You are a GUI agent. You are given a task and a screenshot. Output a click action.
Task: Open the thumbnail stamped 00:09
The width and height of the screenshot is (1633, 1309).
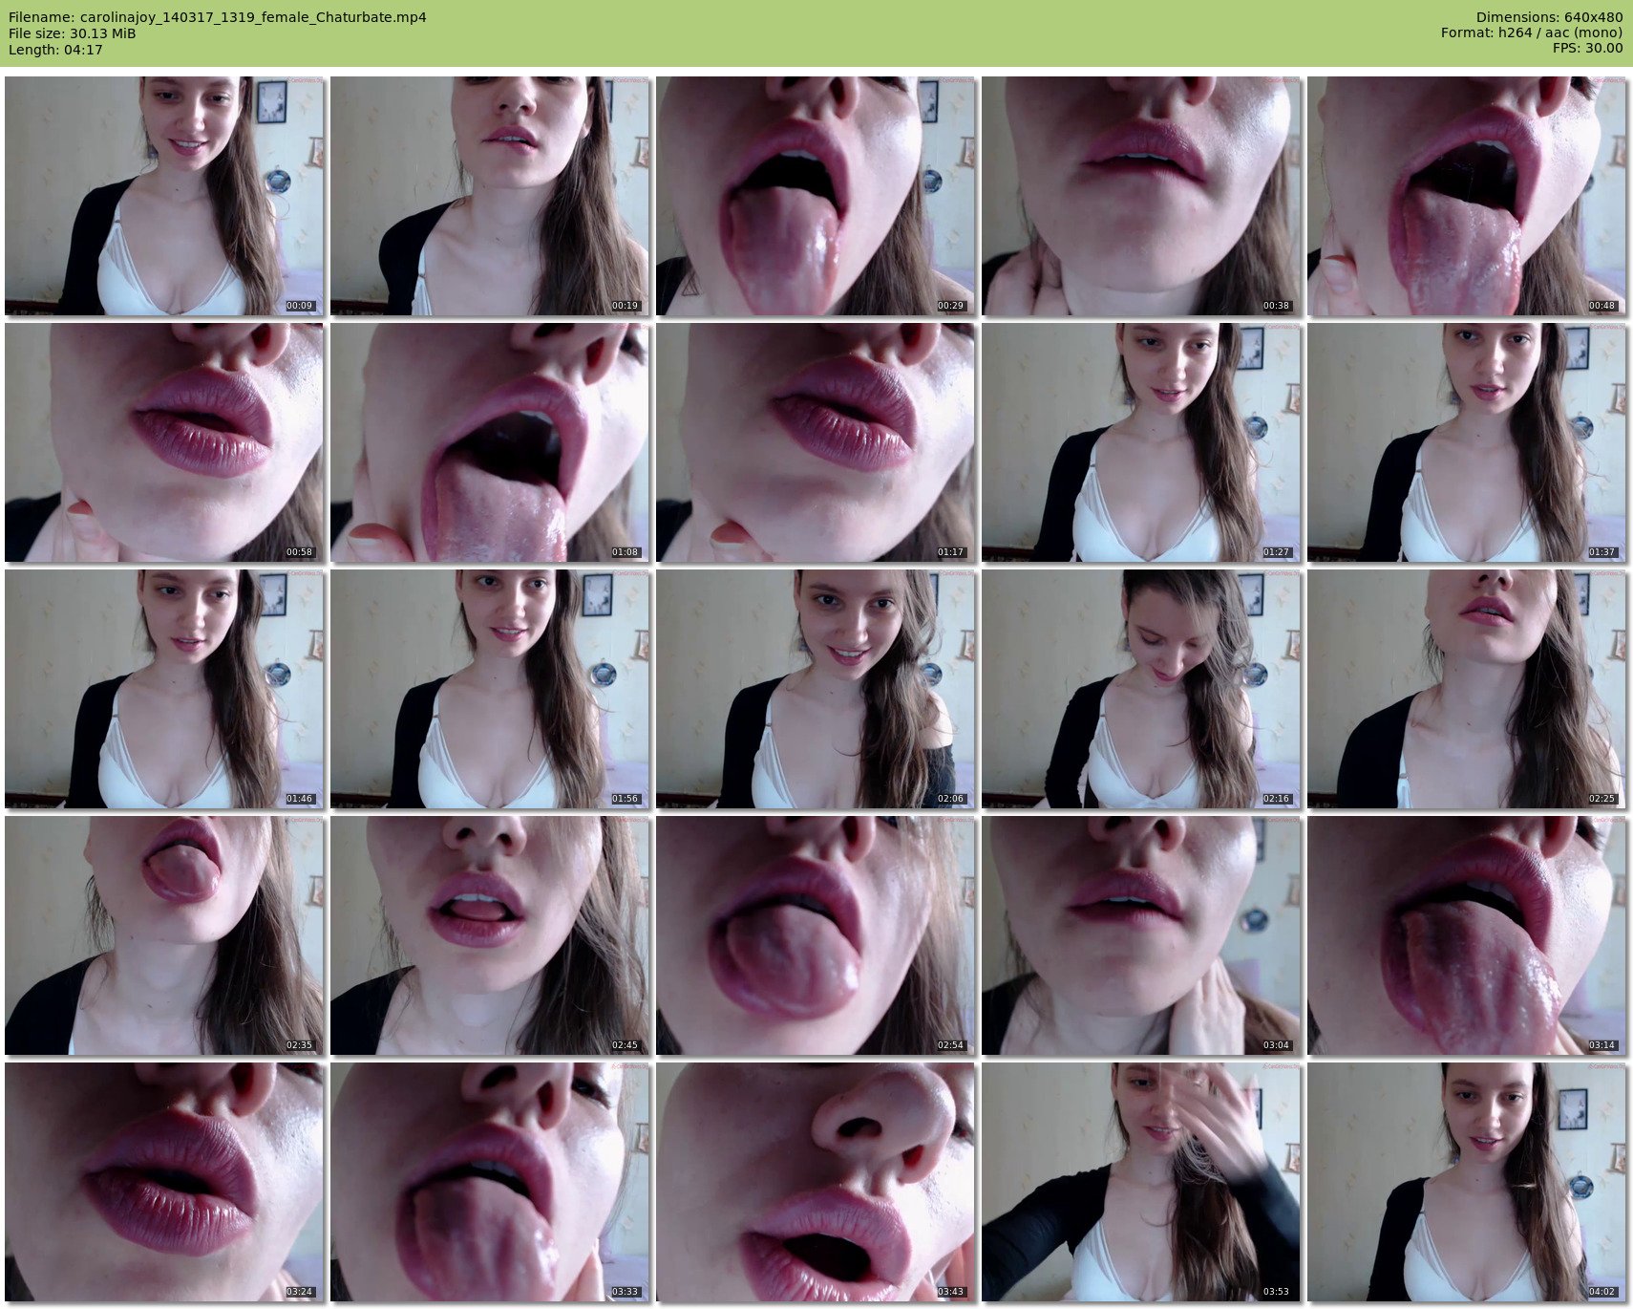[x=164, y=196]
